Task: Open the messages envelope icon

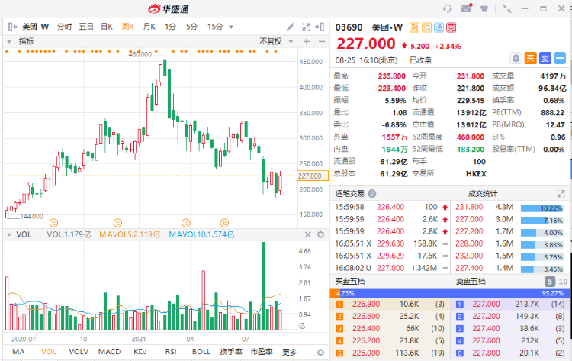Action: pos(467,8)
